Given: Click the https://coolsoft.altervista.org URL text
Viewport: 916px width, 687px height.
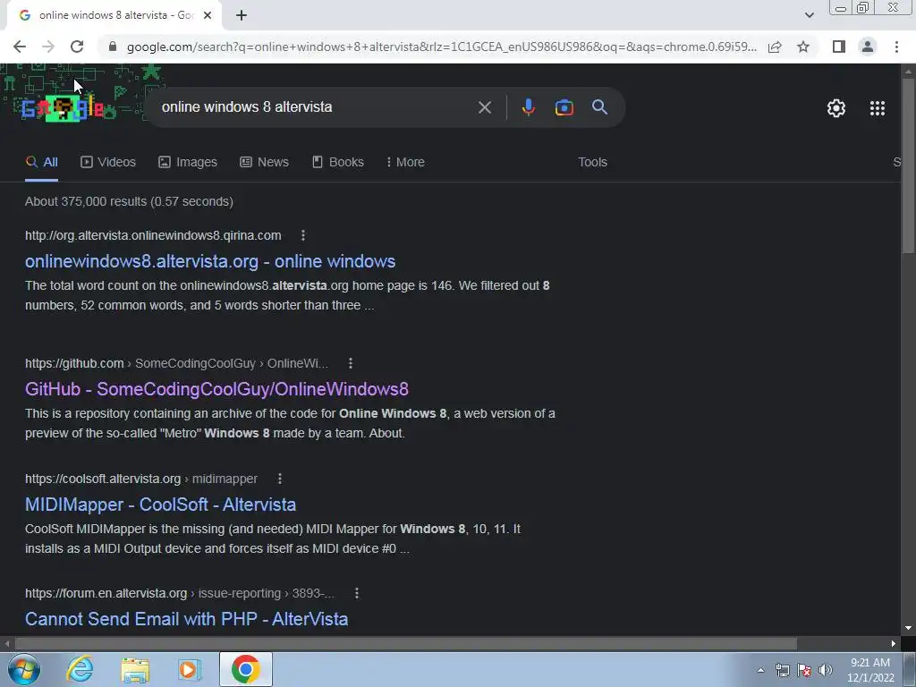Looking at the screenshot, I should click(103, 479).
